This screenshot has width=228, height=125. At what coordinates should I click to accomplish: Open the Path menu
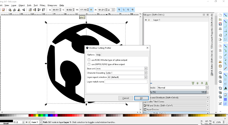29,5
